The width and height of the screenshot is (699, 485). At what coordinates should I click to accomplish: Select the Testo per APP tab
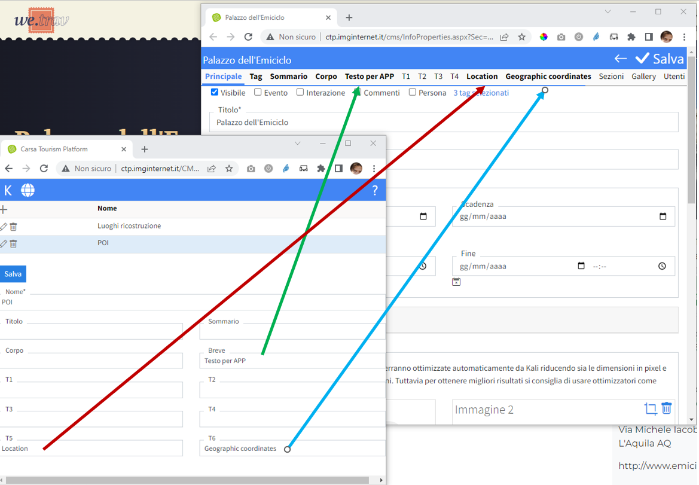coord(369,76)
